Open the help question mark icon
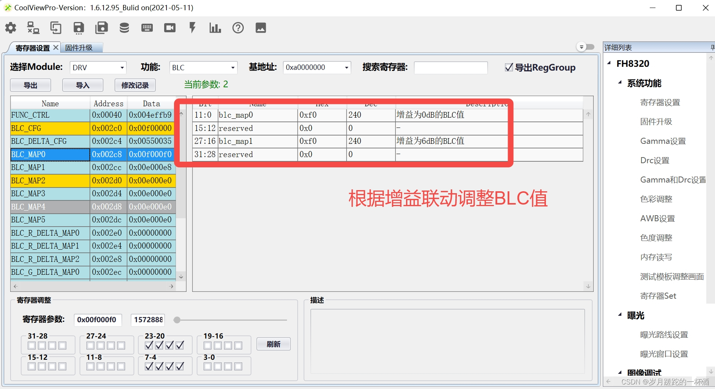Screen dimensions: 715x389 pos(238,28)
